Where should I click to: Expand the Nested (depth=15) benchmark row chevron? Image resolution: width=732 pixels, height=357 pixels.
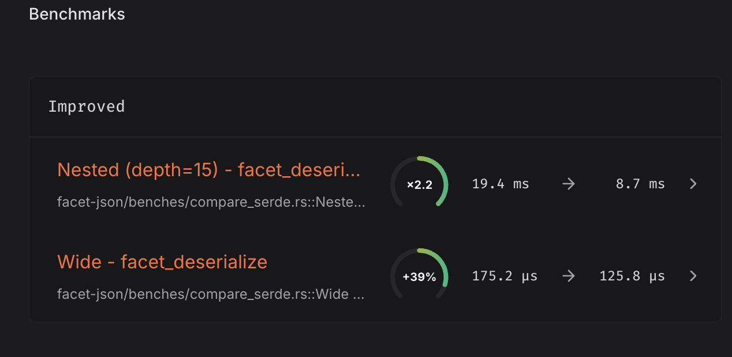pyautogui.click(x=693, y=184)
